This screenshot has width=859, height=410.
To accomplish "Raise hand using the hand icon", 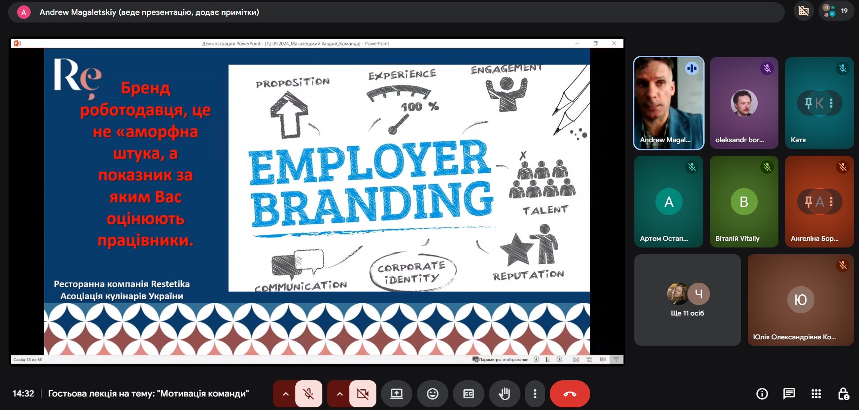I will click(504, 394).
